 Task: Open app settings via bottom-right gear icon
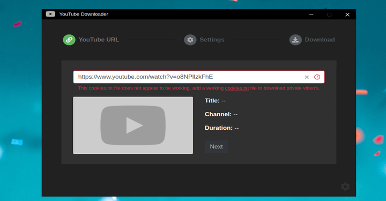345,187
